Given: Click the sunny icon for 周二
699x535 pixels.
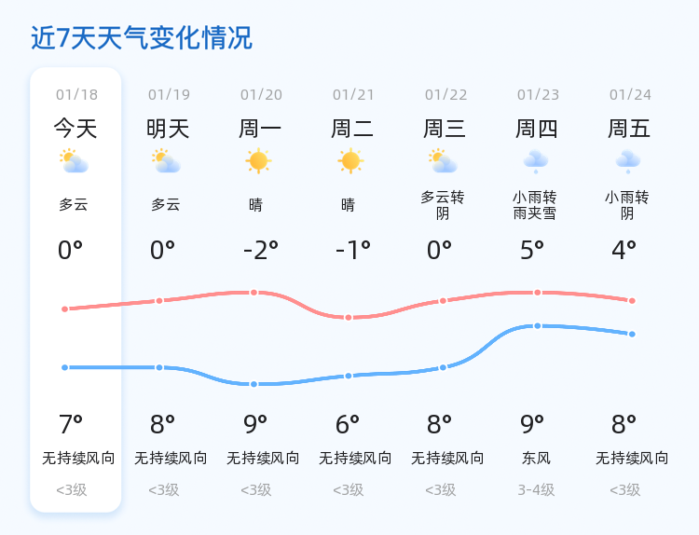Looking at the screenshot, I should point(350,161).
